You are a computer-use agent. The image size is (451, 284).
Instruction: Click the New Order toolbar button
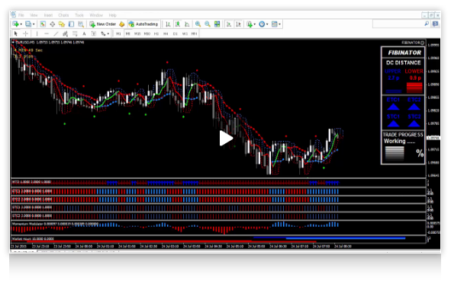102,24
